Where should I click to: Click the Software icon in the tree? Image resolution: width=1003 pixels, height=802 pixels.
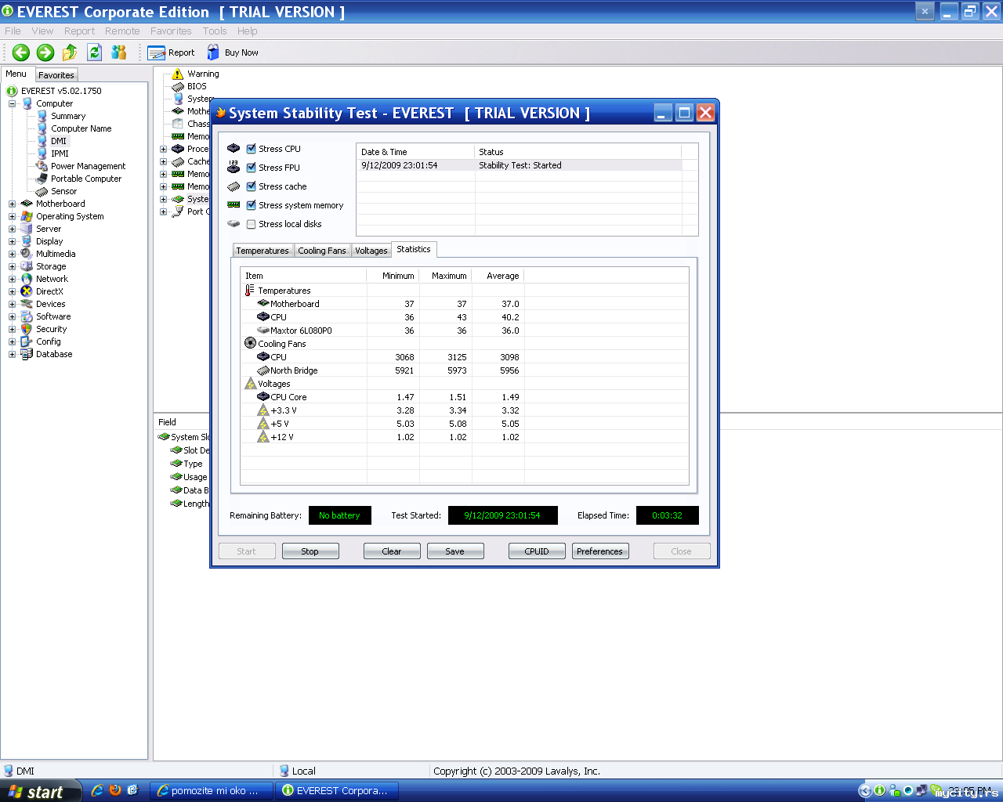click(27, 316)
